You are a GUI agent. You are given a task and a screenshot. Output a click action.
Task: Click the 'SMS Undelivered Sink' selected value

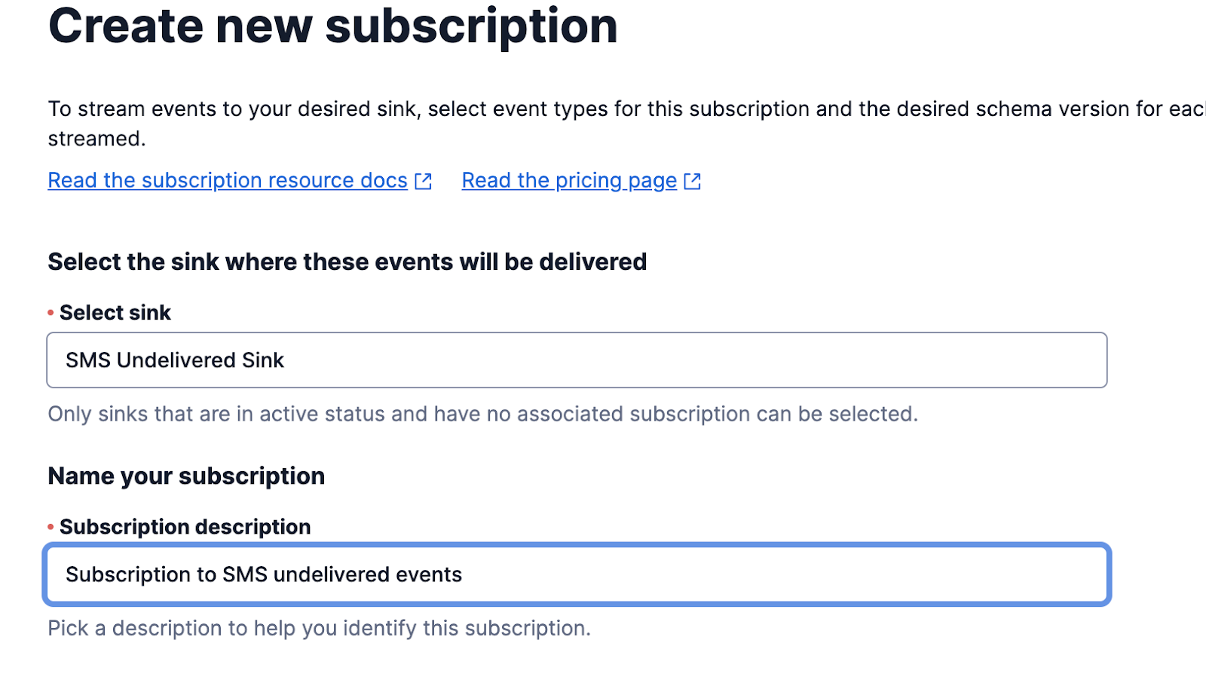[x=175, y=360]
